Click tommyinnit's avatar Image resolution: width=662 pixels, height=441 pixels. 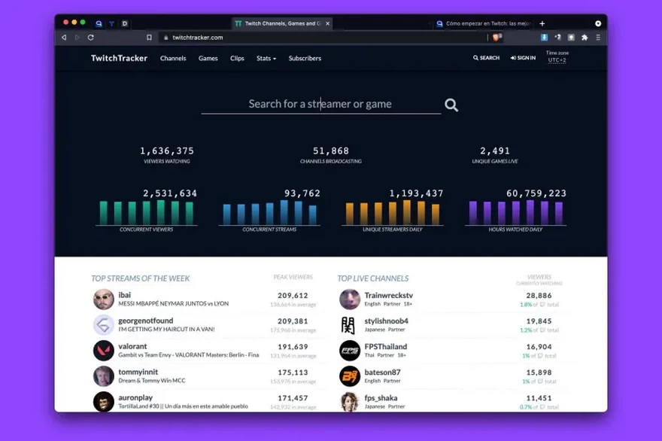tap(104, 376)
